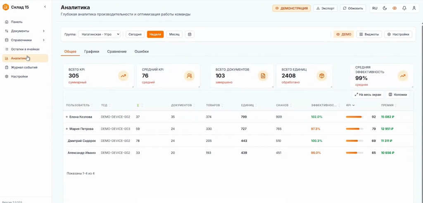
Task: Click the eye icon in top bar
Action: click(x=394, y=8)
